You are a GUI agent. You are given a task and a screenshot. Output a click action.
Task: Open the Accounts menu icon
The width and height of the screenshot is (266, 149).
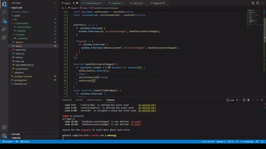pos(4,127)
